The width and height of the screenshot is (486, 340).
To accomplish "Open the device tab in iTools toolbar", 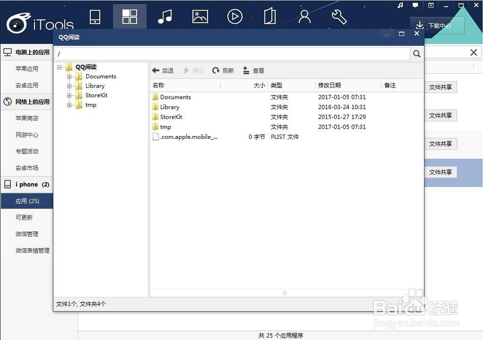I will click(x=95, y=17).
